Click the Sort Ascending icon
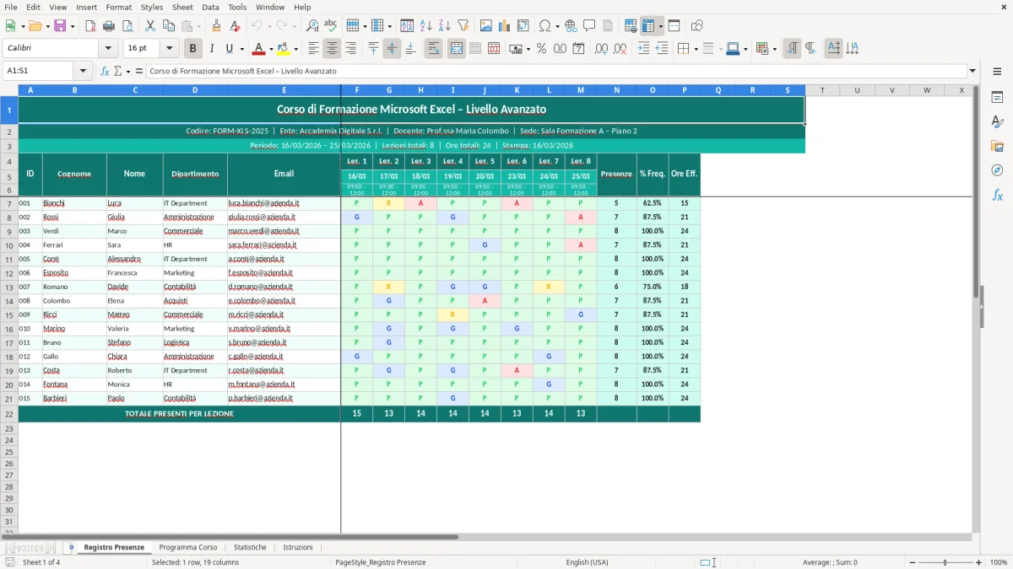This screenshot has width=1013, height=569. (426, 26)
